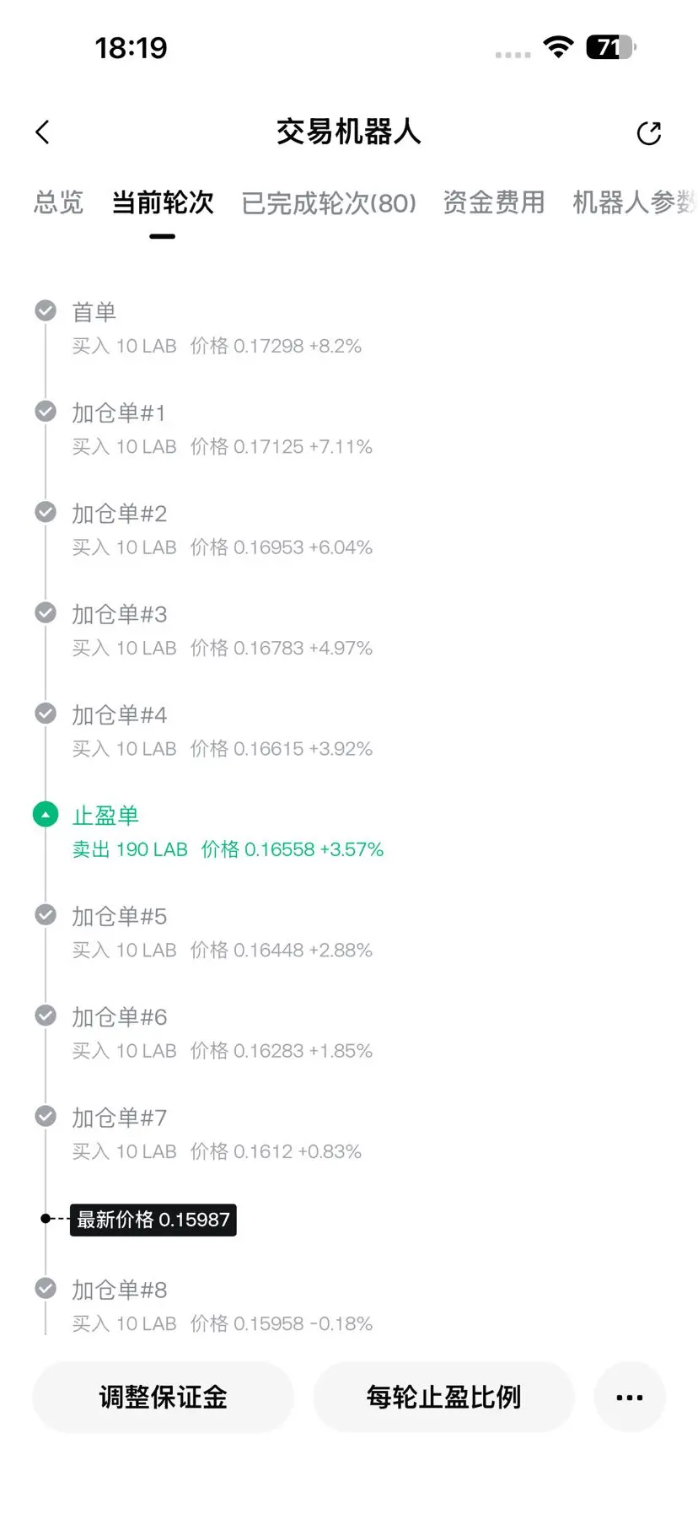The height and width of the screenshot is (1514, 698).
Task: Tap the back arrow icon
Action: pyautogui.click(x=43, y=132)
